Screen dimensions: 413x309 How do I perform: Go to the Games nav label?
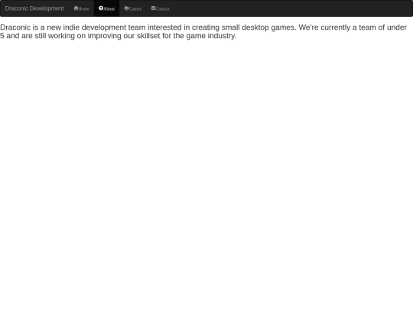[x=135, y=9]
